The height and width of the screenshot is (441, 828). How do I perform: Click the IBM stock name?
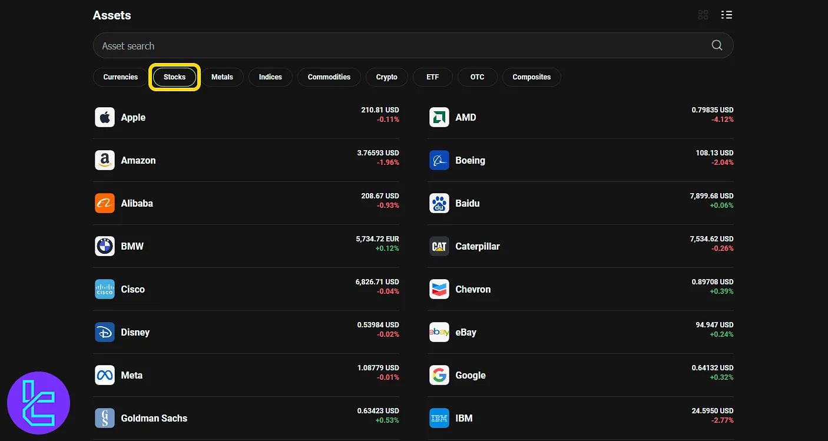pyautogui.click(x=464, y=418)
